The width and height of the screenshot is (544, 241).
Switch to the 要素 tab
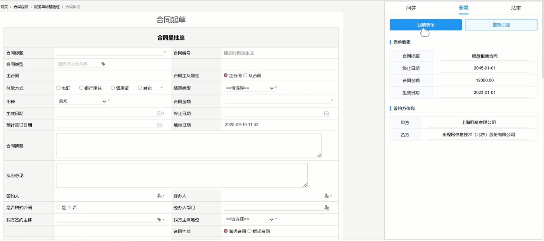(x=463, y=8)
